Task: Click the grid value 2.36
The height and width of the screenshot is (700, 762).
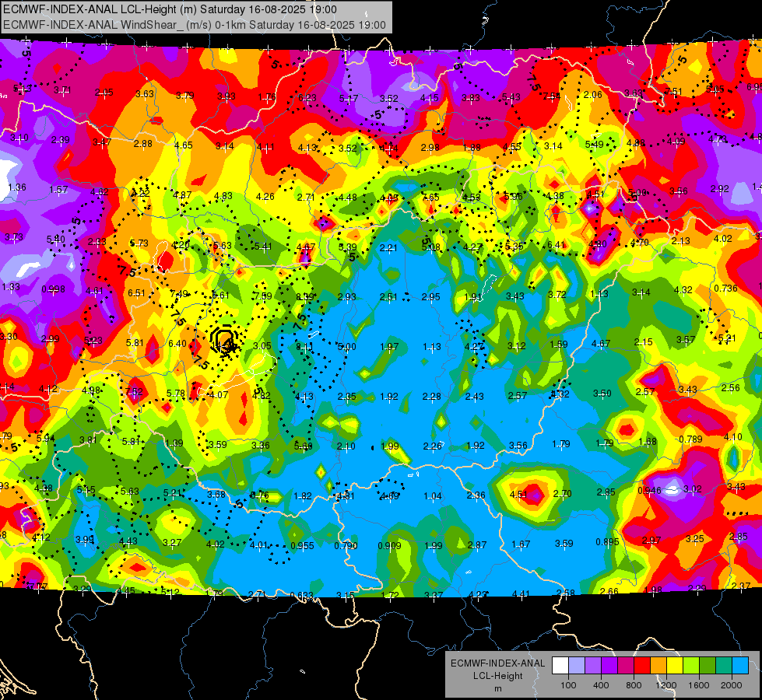Action: [476, 495]
